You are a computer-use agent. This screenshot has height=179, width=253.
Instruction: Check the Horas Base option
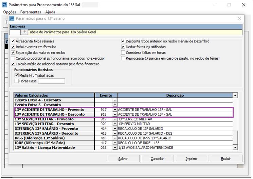point(17,81)
